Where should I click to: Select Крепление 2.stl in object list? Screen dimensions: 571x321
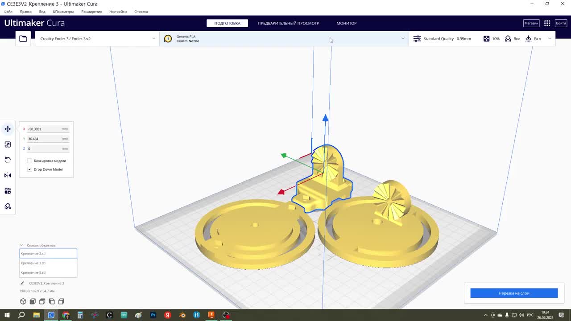coord(48,253)
